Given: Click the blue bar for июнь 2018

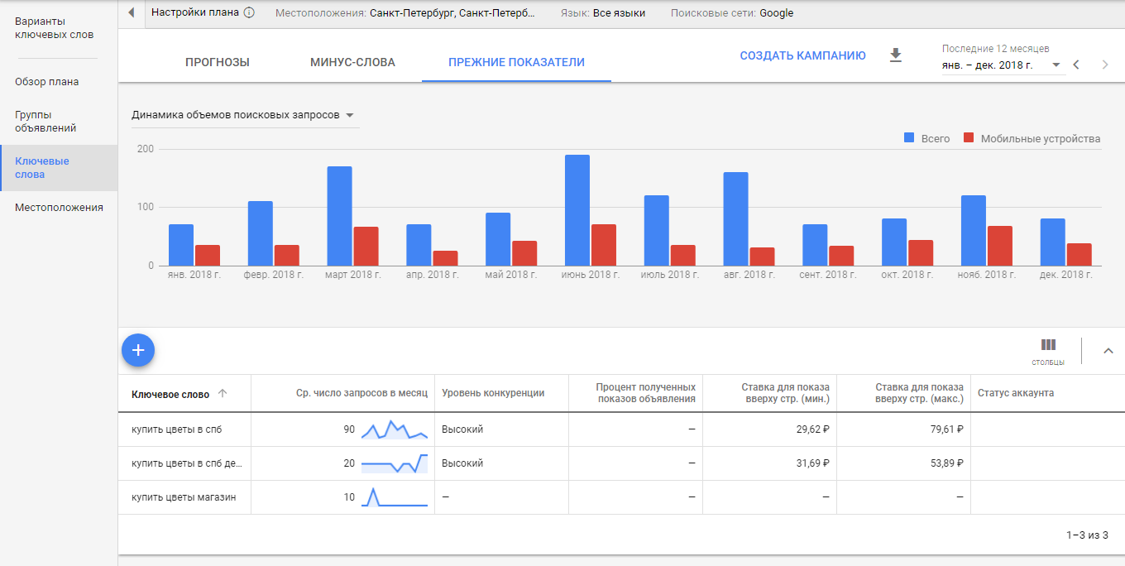Looking at the screenshot, I should pyautogui.click(x=577, y=210).
